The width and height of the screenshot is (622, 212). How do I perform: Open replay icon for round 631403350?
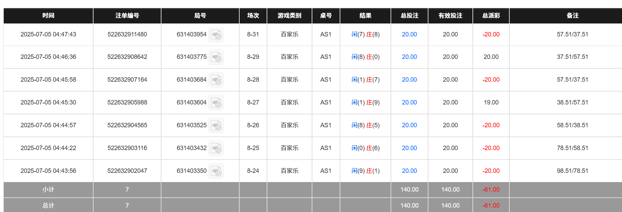tap(216, 171)
